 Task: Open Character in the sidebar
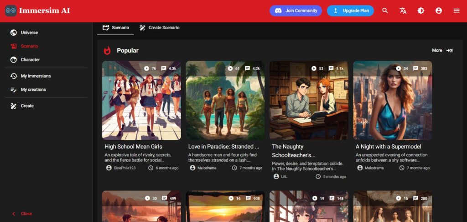click(30, 60)
